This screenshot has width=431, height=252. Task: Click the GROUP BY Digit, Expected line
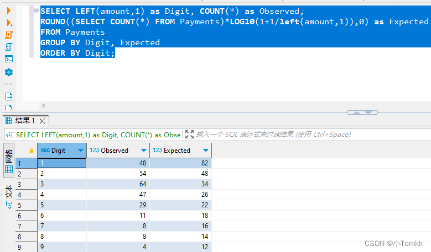click(x=100, y=42)
